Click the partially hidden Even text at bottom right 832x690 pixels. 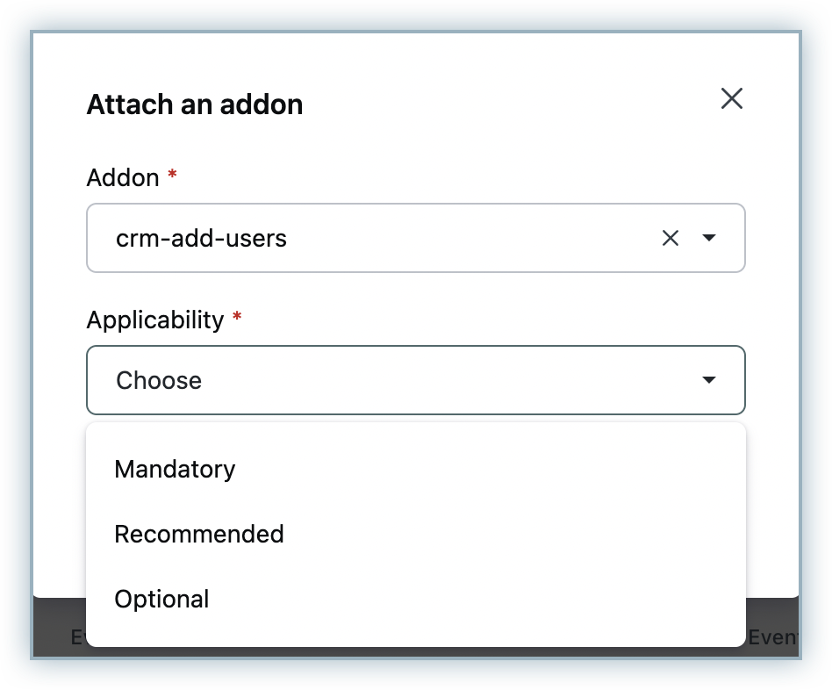[x=772, y=637]
